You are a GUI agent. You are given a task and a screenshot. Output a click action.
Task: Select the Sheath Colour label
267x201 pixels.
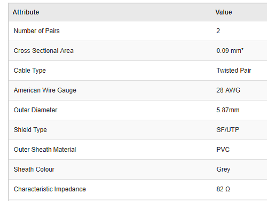point(34,169)
